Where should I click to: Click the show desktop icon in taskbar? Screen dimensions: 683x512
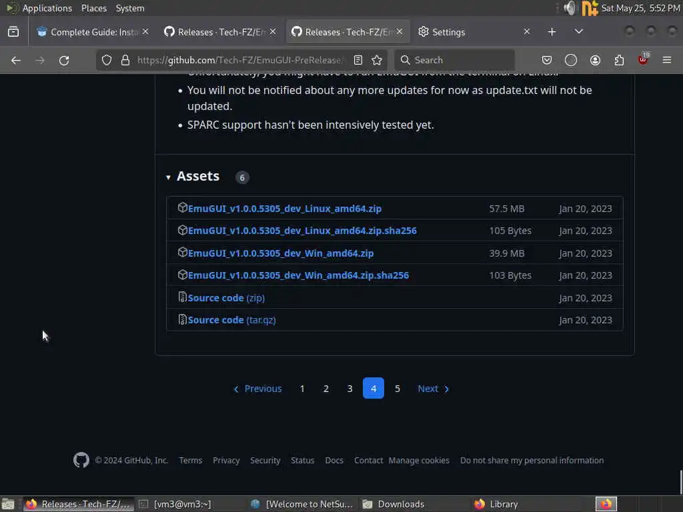pyautogui.click(x=8, y=504)
